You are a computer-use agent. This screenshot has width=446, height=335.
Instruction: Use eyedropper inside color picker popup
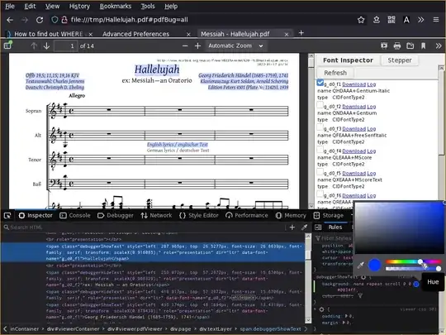tap(361, 266)
